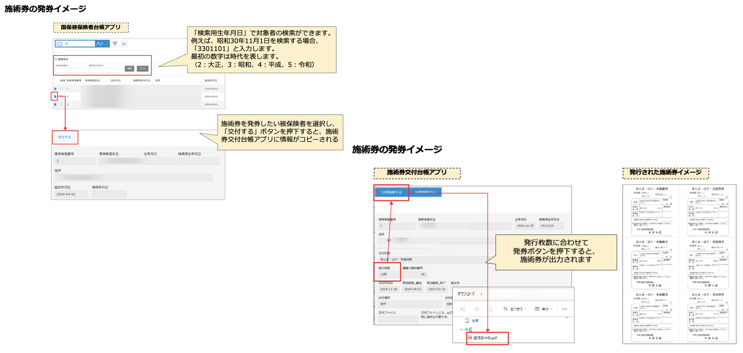Viewport: 743px width, 353px height.
Task: Click the three-dot more options icon
Action: [x=564, y=309]
